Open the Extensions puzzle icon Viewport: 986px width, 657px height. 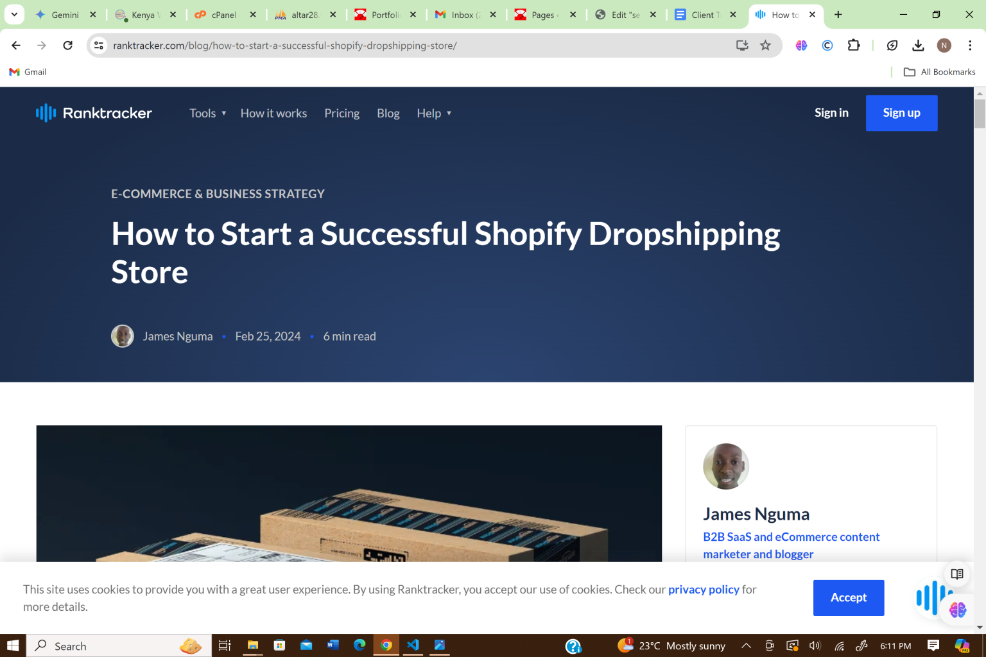(854, 46)
